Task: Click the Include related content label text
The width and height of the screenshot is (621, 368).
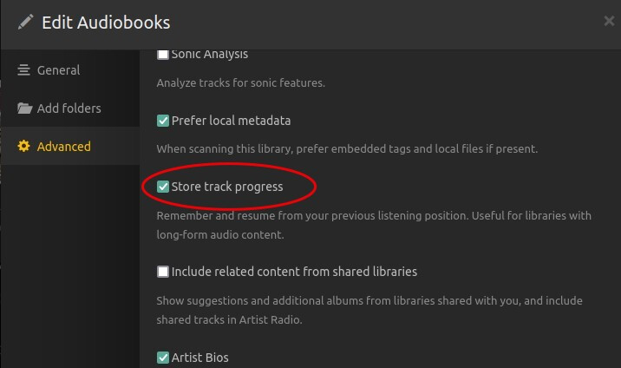Action: pos(294,272)
